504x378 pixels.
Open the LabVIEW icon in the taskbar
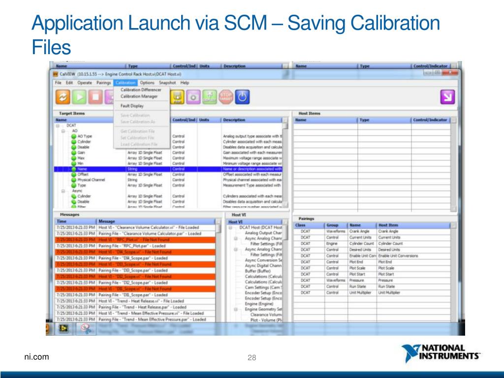point(64,328)
